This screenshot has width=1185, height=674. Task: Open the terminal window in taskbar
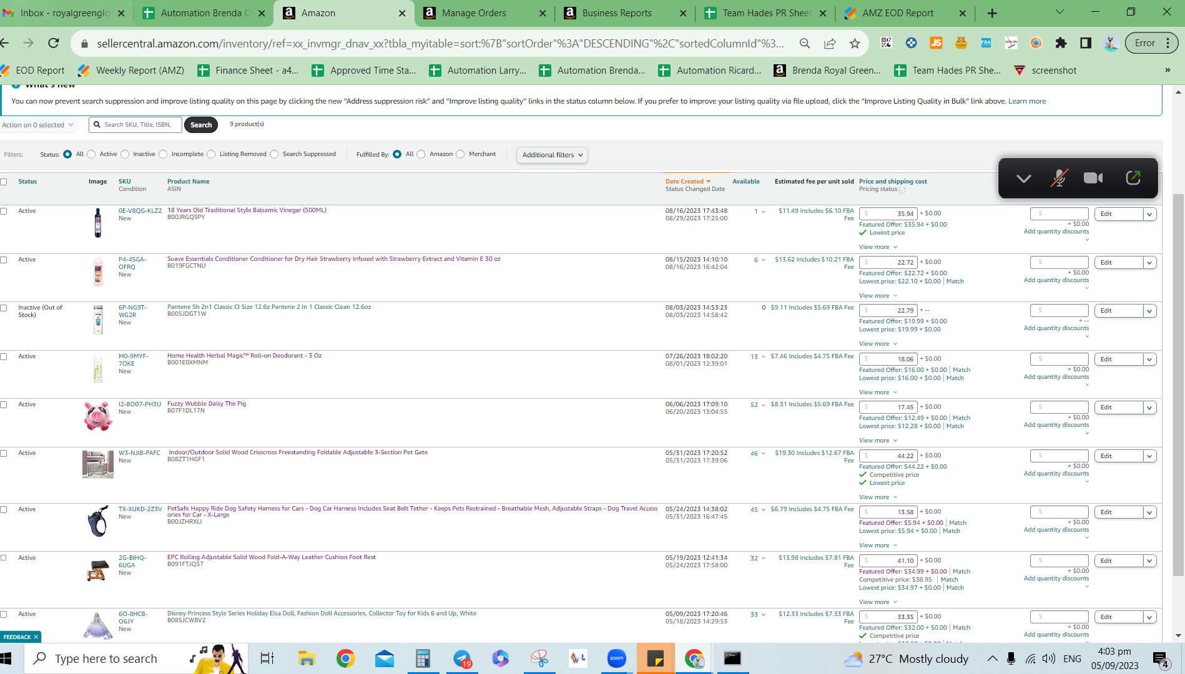(732, 658)
